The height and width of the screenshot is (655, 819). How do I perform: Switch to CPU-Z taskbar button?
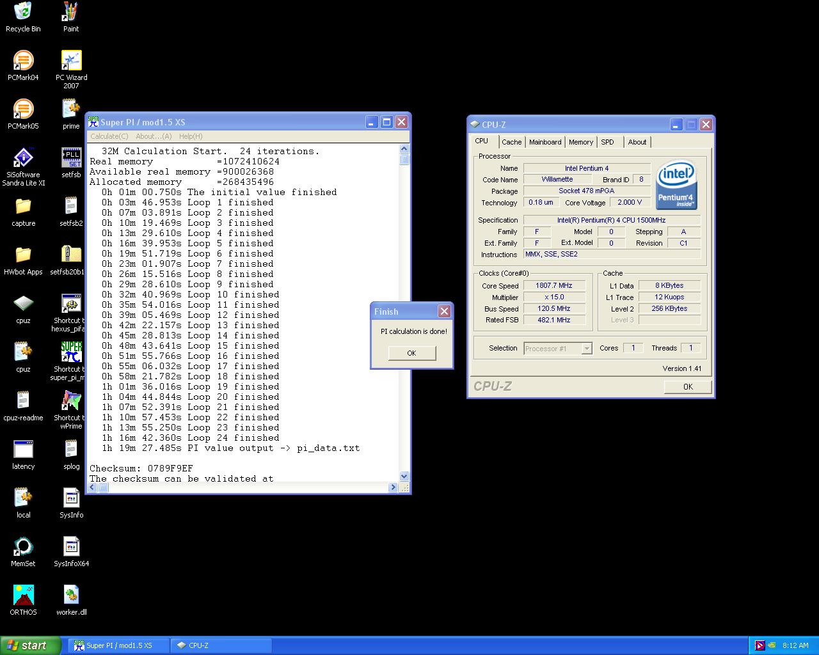pos(221,645)
